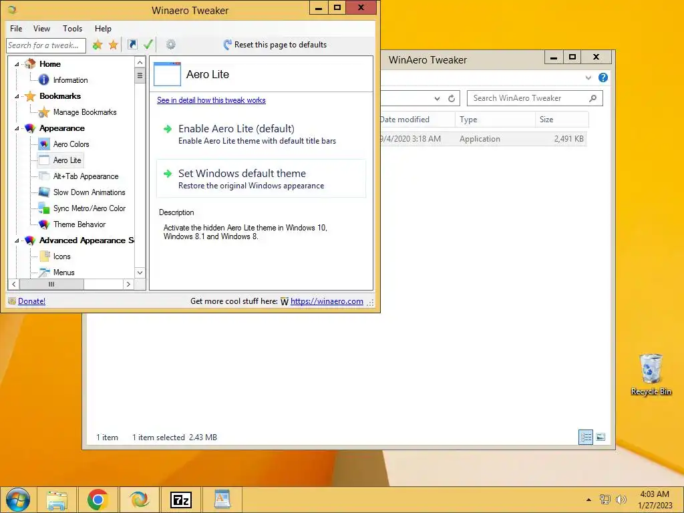
Task: Click the tree scroll up arrow
Action: (140, 62)
